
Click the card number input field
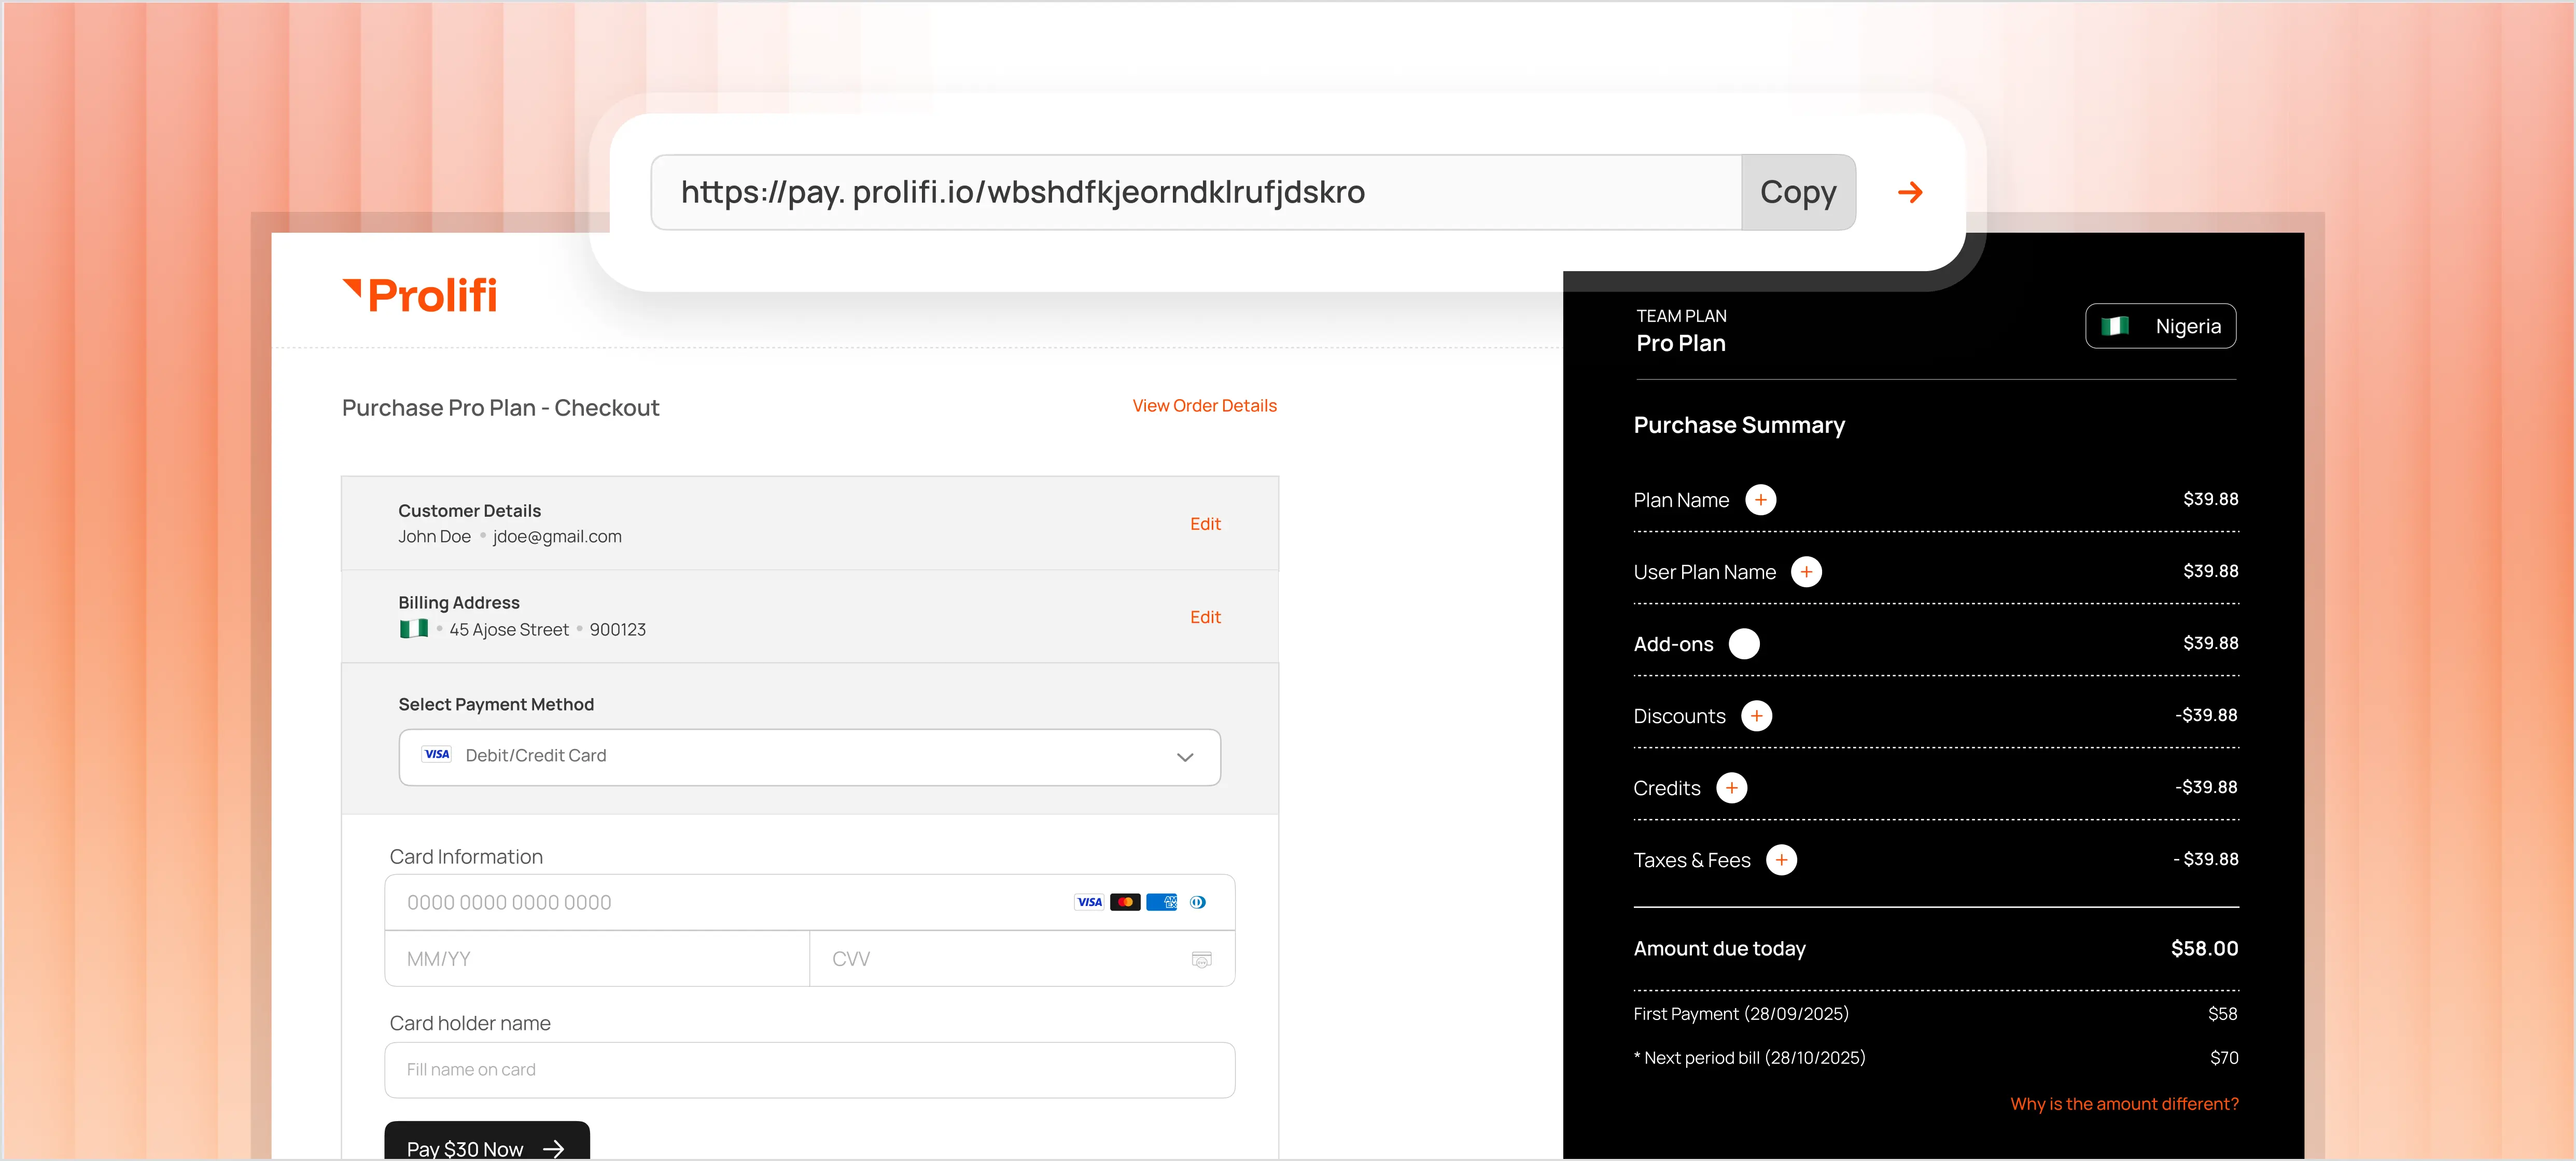[x=700, y=901]
